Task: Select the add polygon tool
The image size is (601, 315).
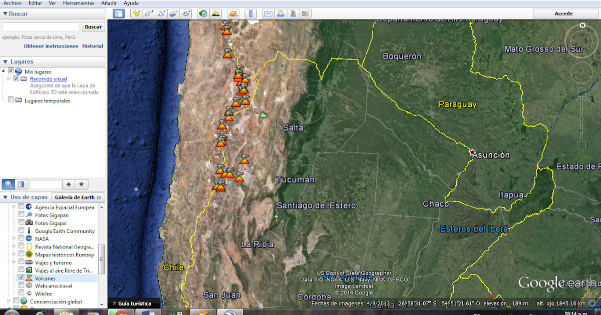Action: point(149,13)
